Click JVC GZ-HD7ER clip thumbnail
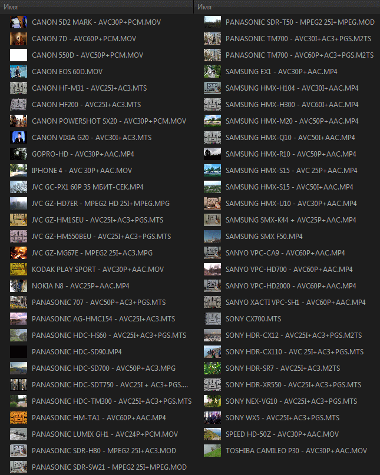380x475 pixels. click(x=18, y=204)
